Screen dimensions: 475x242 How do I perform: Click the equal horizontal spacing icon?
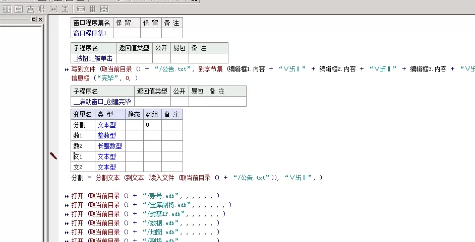click(x=53, y=9)
